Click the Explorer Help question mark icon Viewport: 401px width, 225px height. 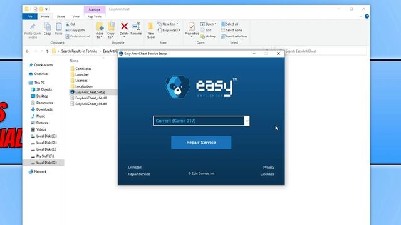(x=367, y=17)
